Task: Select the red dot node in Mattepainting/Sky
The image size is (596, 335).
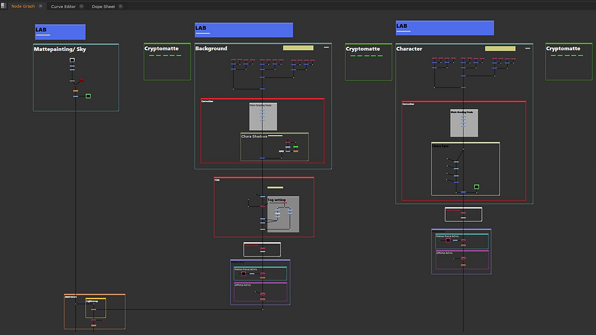Action: (81, 80)
